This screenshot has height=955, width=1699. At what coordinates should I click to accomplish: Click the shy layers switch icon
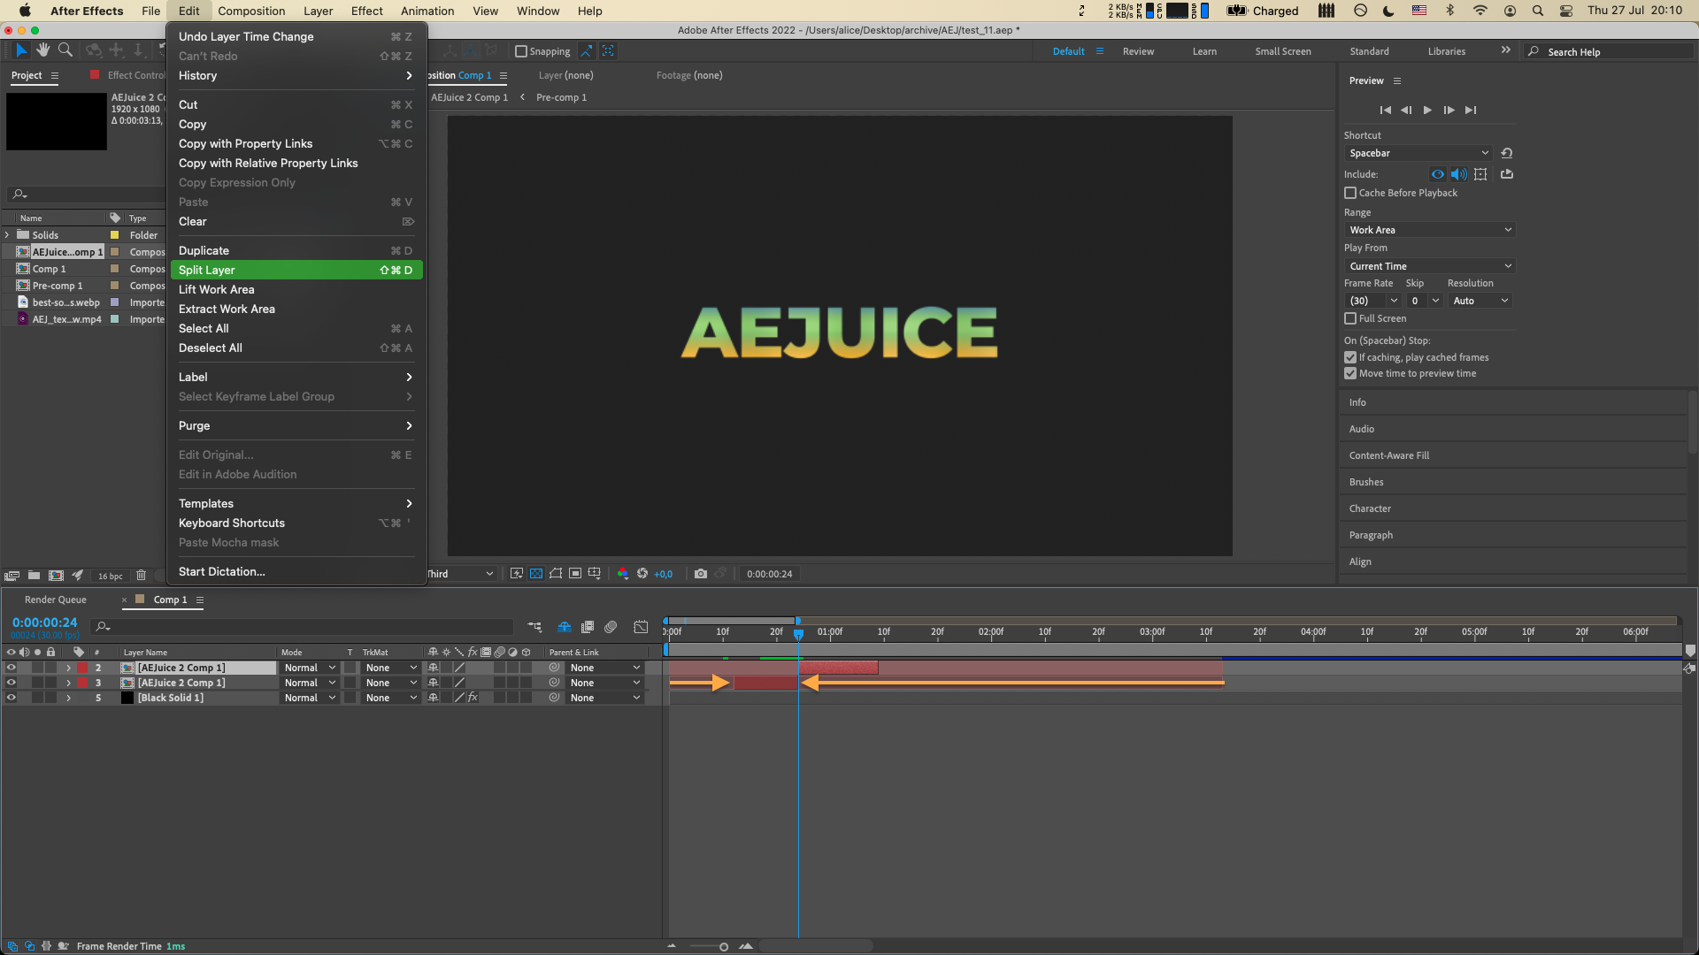[x=564, y=627]
